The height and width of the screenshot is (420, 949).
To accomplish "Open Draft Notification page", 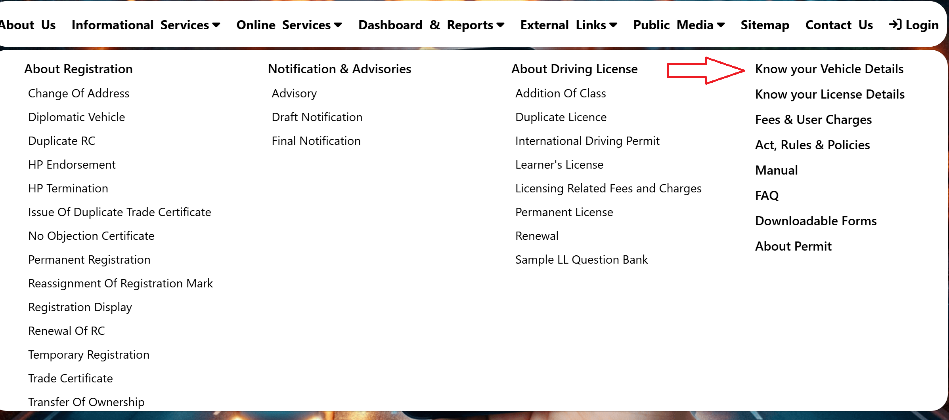I will point(317,117).
